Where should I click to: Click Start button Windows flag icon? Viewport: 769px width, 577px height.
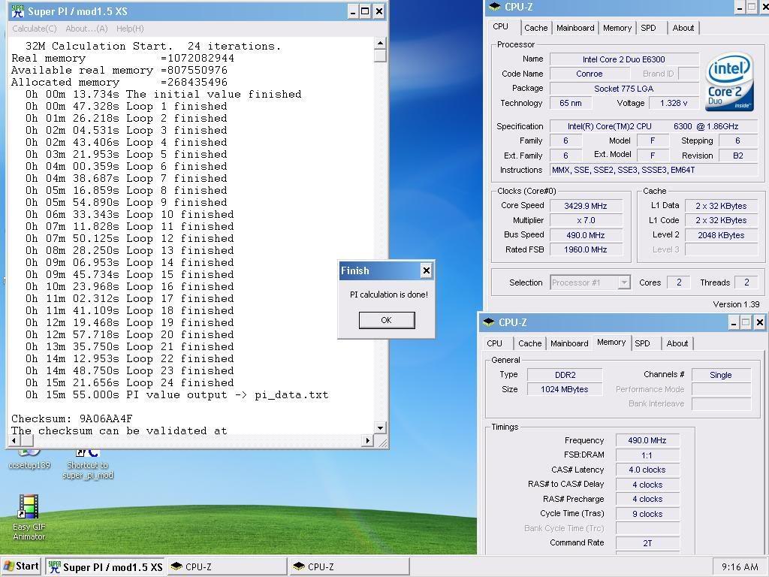coord(8,566)
